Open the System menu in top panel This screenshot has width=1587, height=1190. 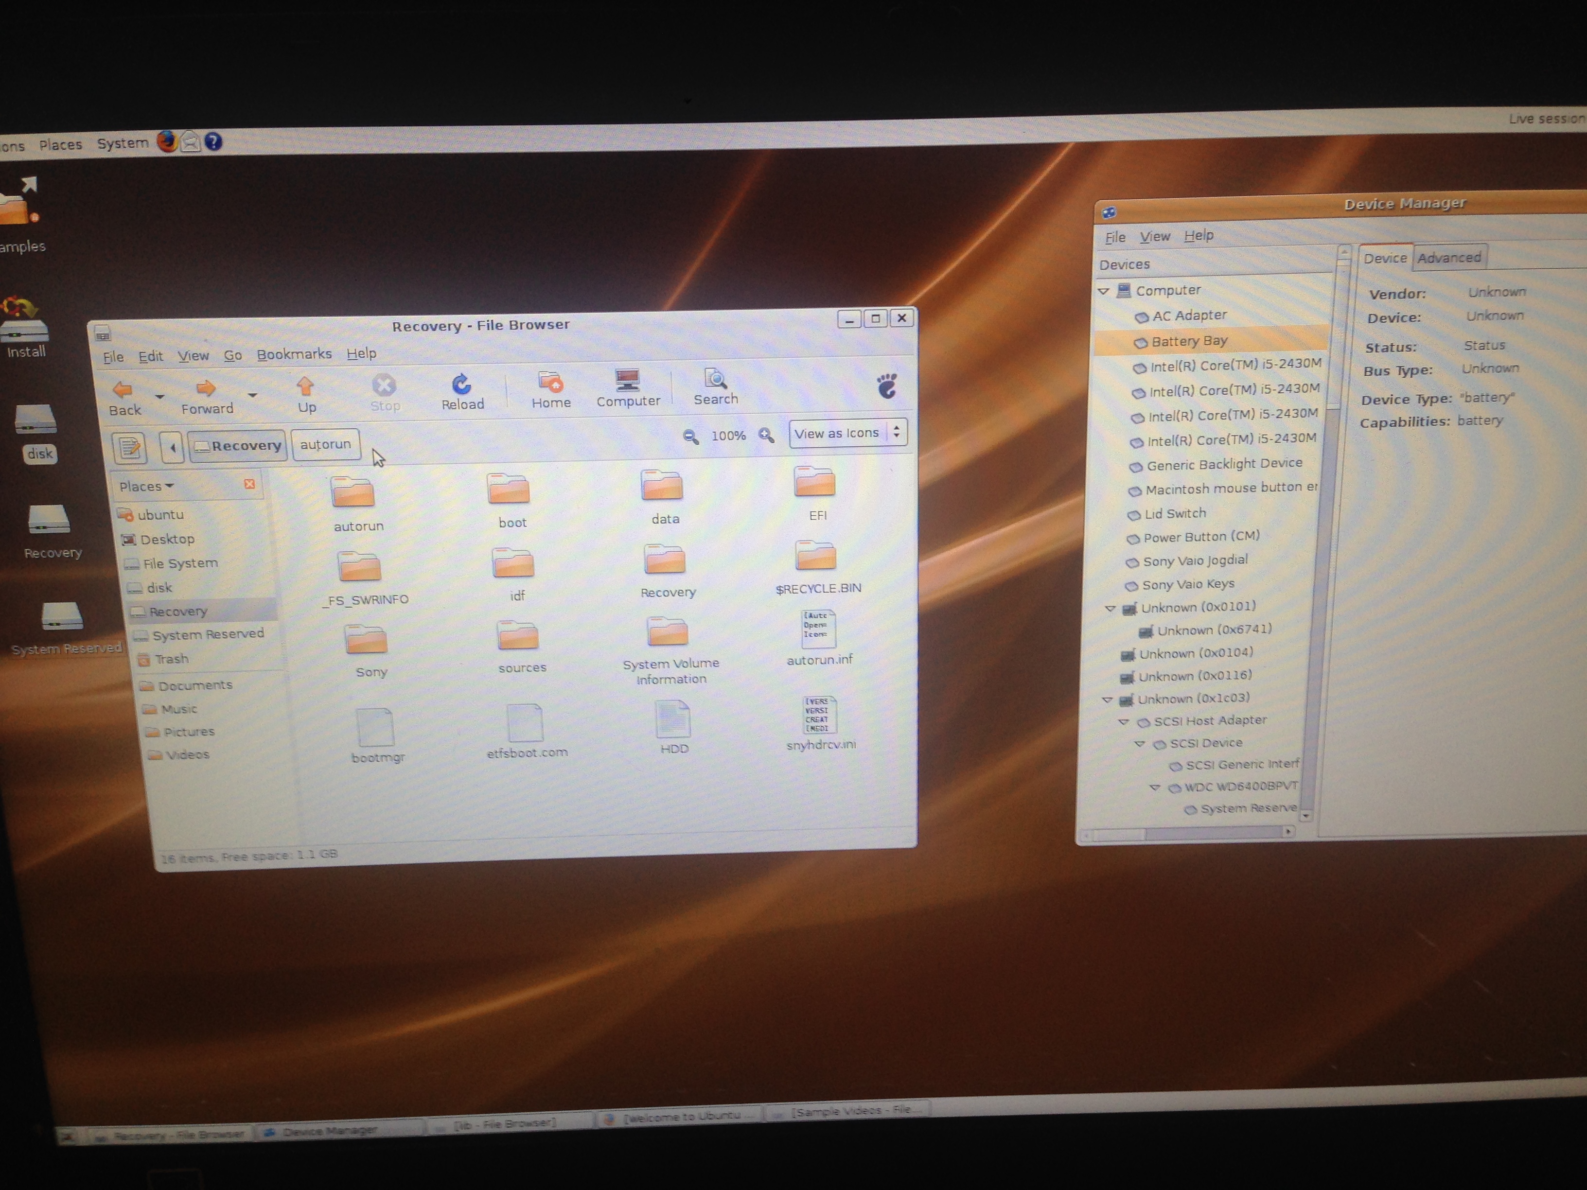coord(123,143)
